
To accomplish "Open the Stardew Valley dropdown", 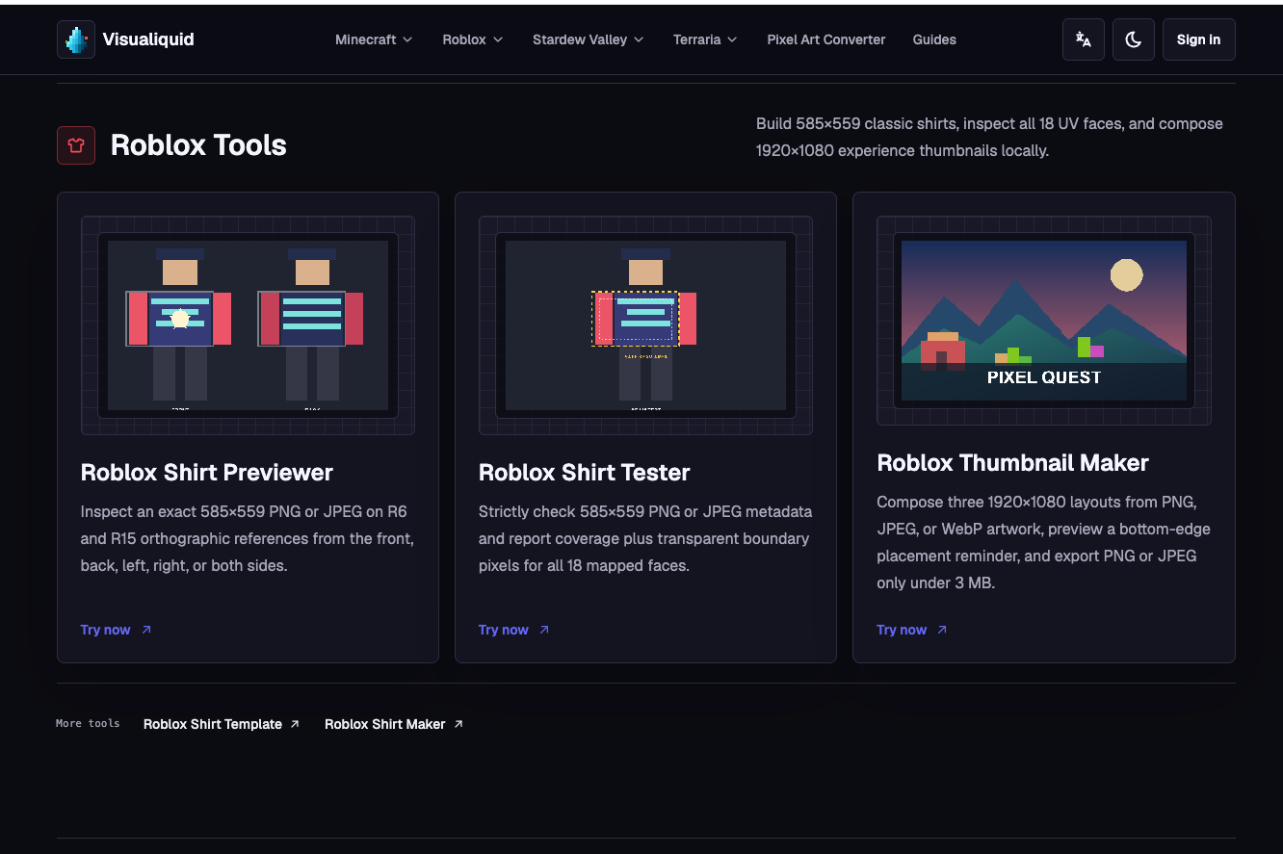I will (x=589, y=39).
